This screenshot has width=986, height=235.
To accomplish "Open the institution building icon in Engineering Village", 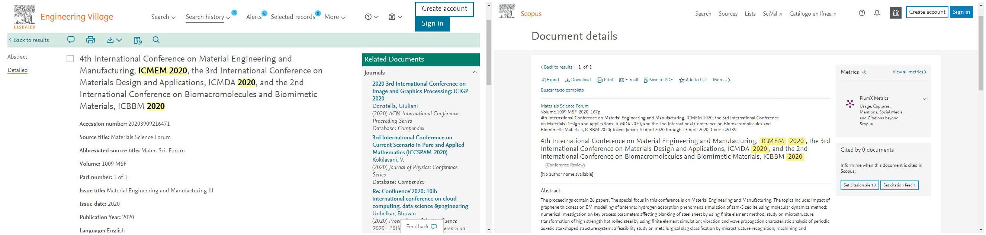I will coord(392,17).
